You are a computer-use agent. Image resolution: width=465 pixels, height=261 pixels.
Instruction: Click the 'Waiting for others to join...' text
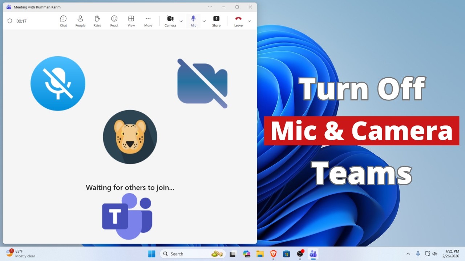[130, 187]
